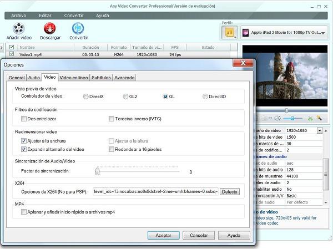Screen dimensions: 333x249
Task: Click the speaker volume icon under preview
Action: pos(277,118)
